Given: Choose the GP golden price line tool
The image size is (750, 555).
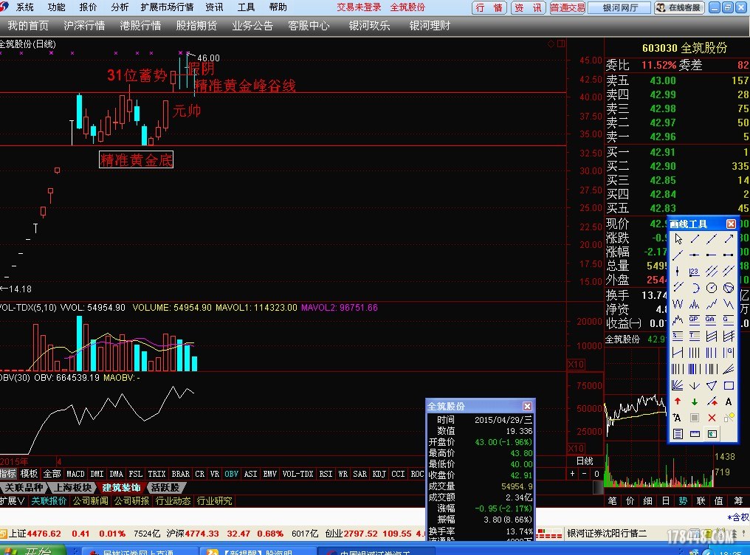Looking at the screenshot, I should (x=695, y=320).
